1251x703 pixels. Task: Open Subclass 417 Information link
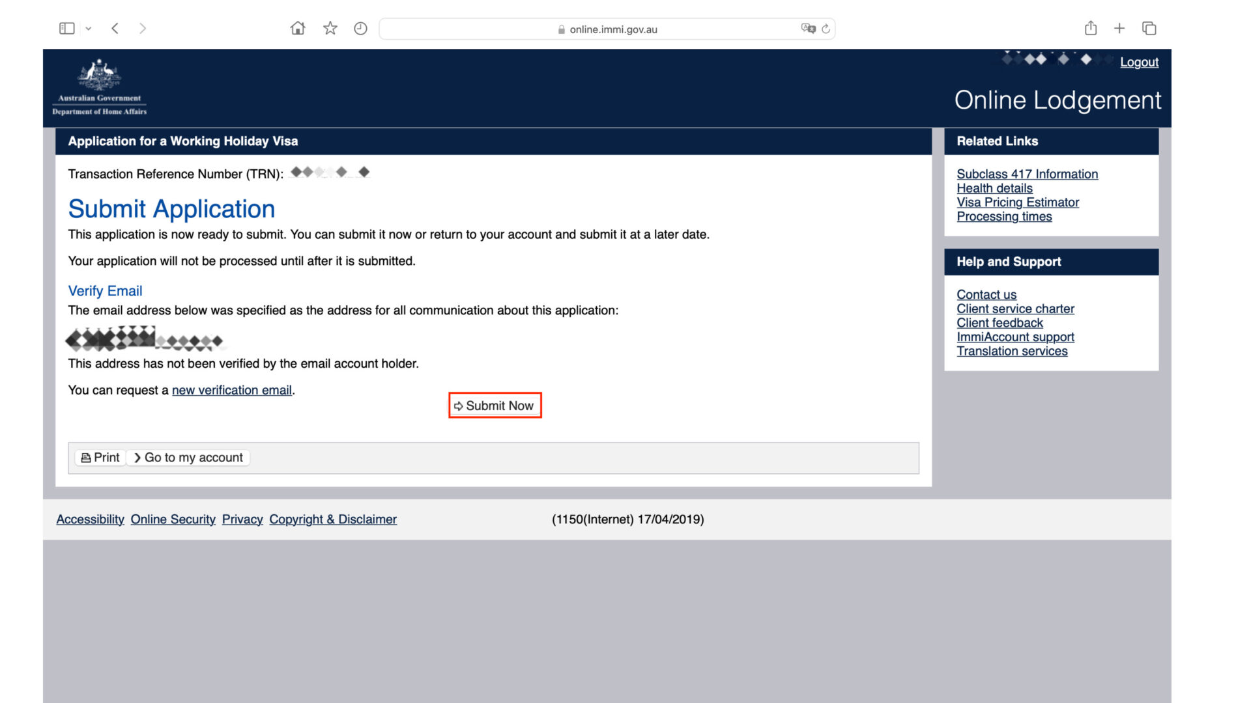1027,174
